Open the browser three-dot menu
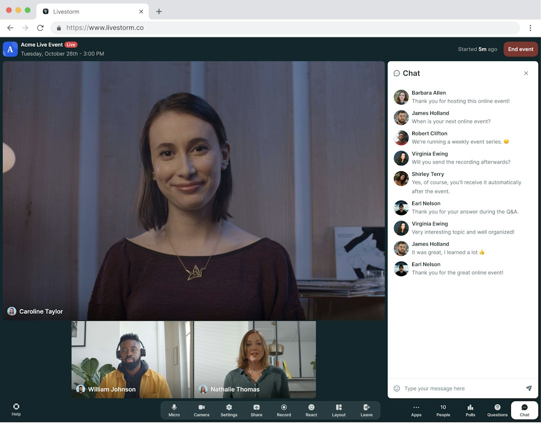Image resolution: width=541 pixels, height=423 pixels. pyautogui.click(x=530, y=28)
